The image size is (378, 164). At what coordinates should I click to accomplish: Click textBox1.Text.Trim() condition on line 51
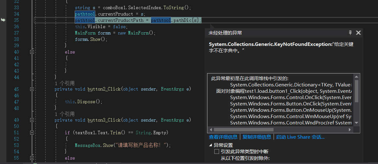101,132
